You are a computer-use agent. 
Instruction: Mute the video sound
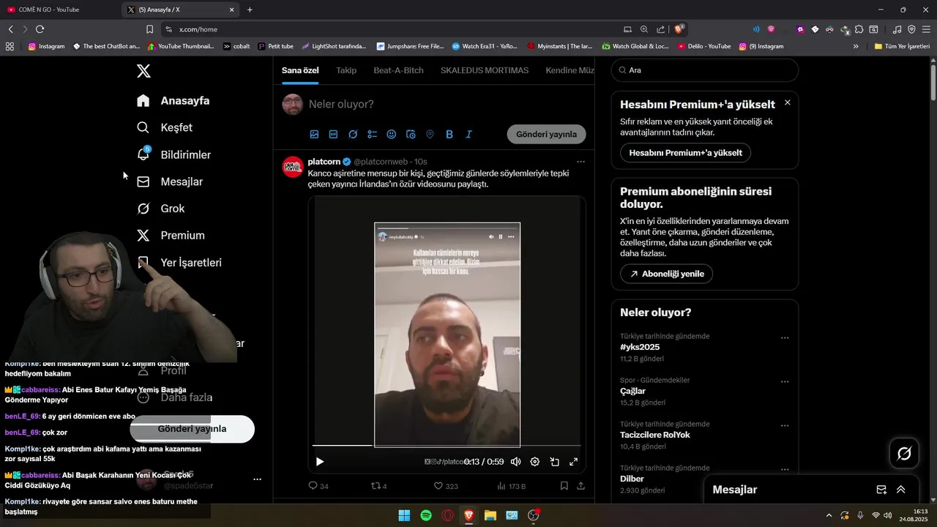[516, 462]
